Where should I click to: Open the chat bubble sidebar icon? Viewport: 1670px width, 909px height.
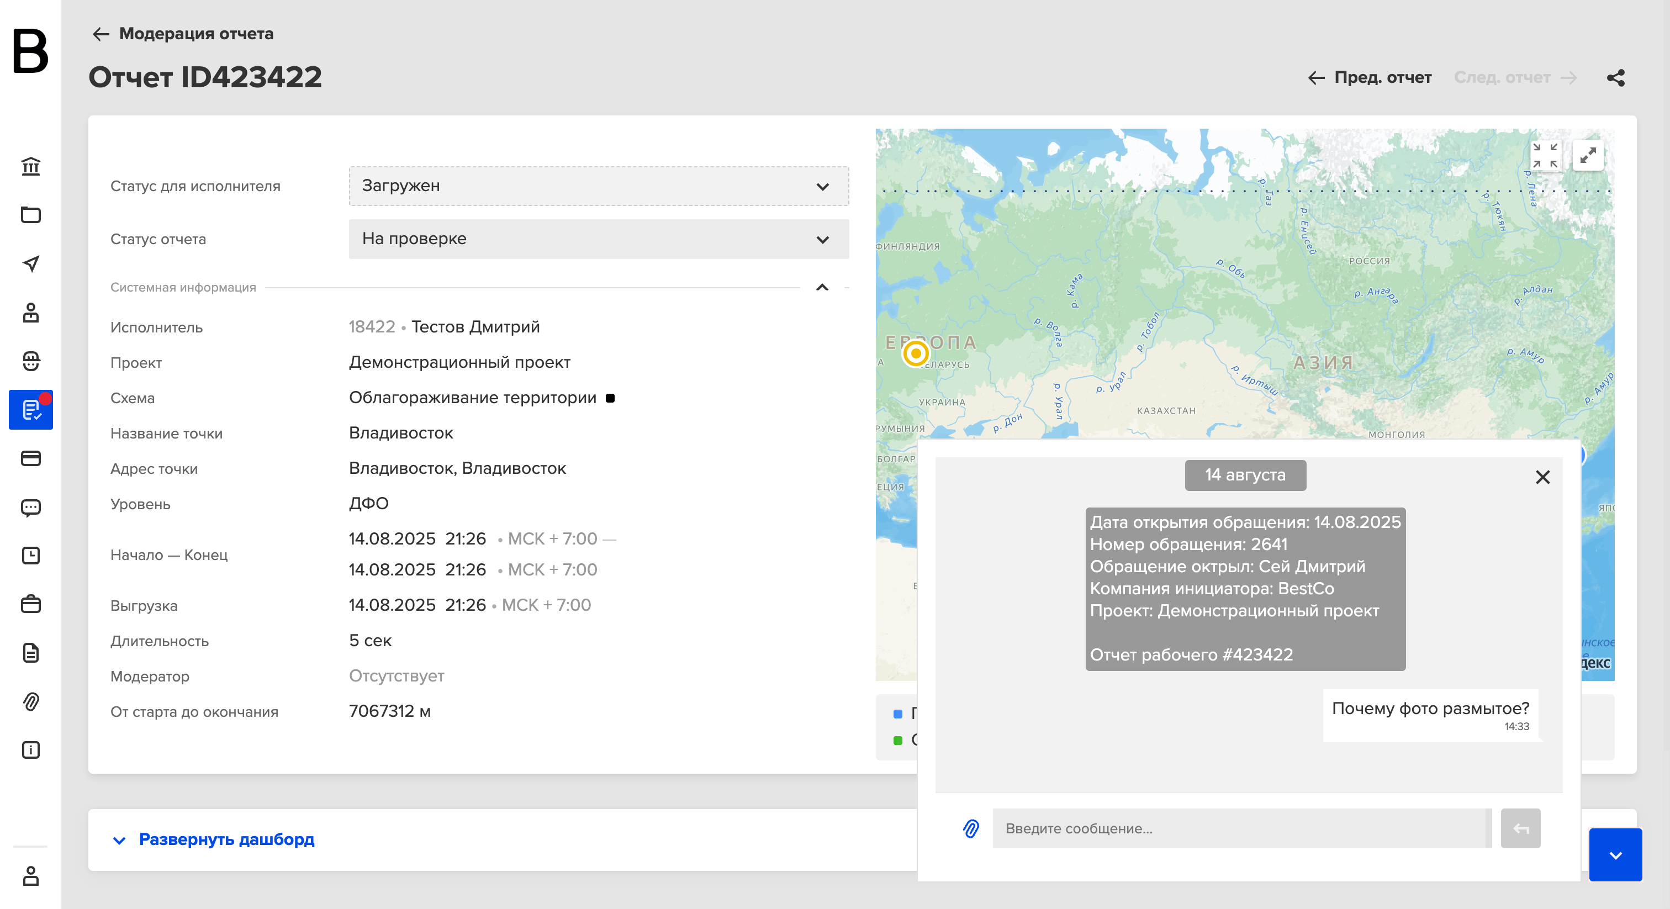pyautogui.click(x=30, y=507)
